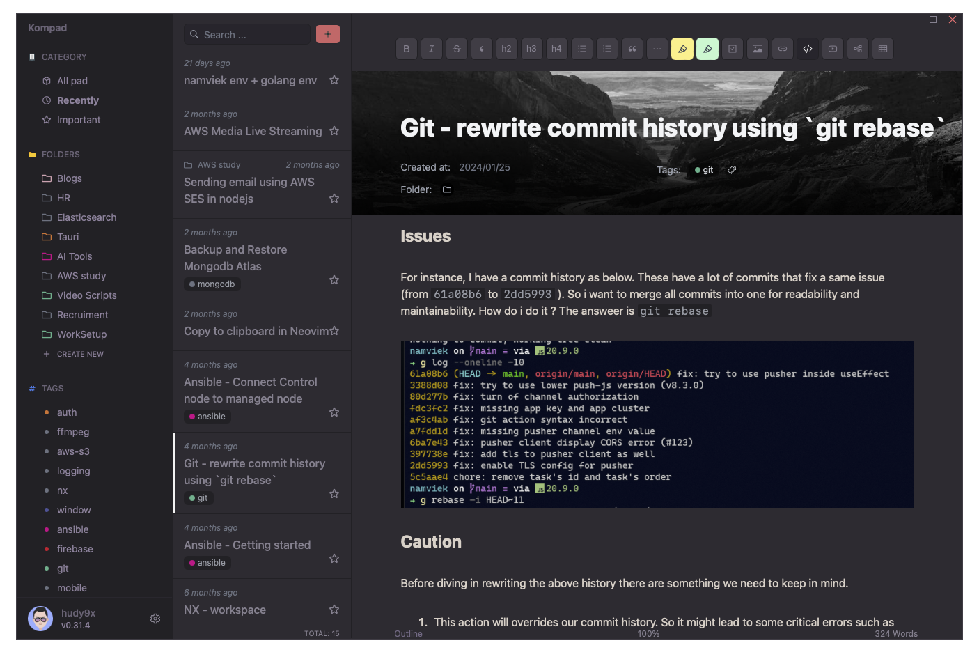Open the Outline panel at the bottom
This screenshot has height=659, width=979.
click(408, 634)
